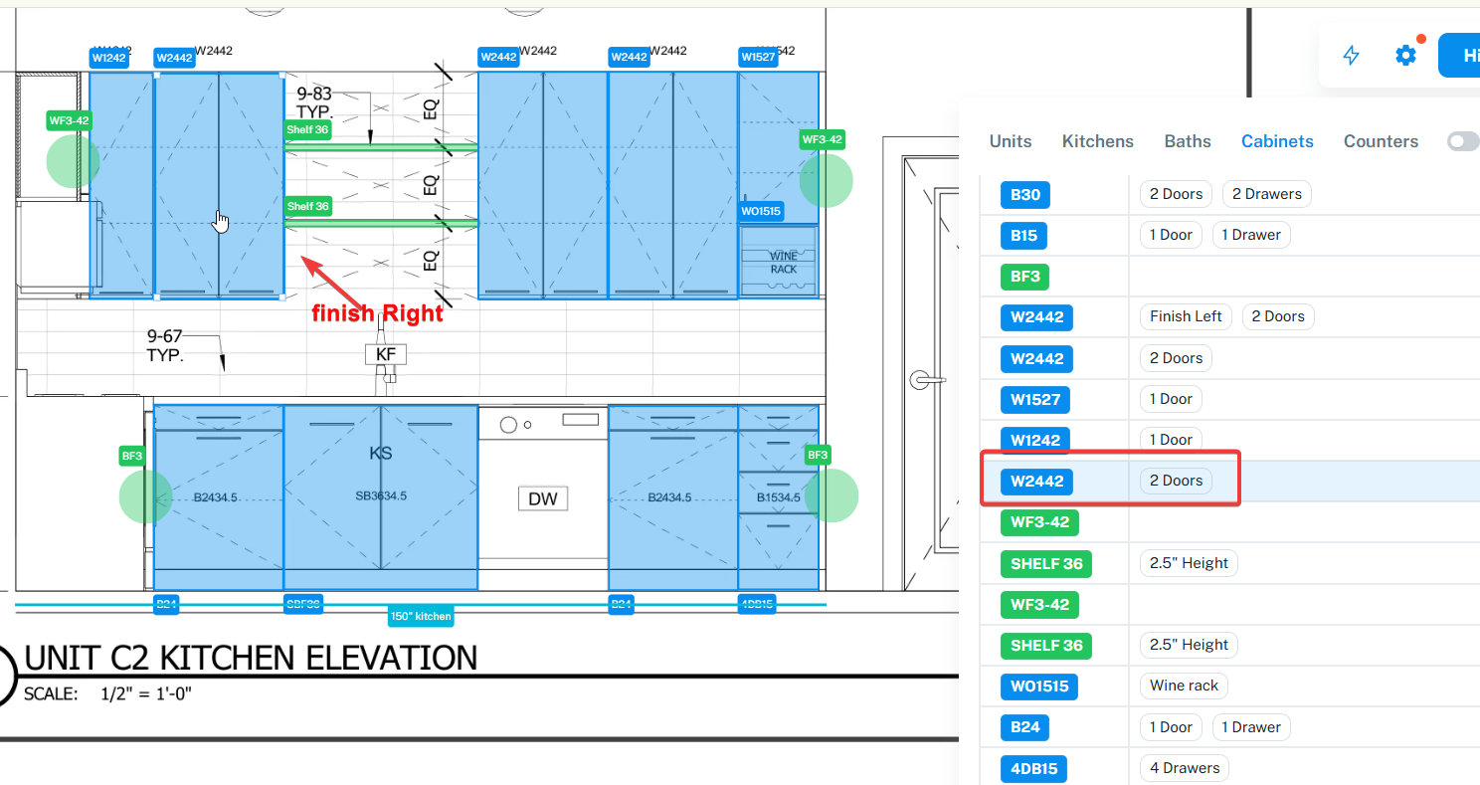Click the 1 Door chip on B15 row
Screen dimensions: 1480x785
(1171, 235)
